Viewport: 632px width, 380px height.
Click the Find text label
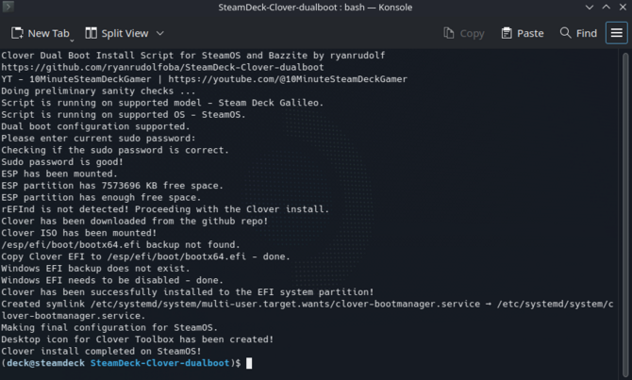click(587, 33)
